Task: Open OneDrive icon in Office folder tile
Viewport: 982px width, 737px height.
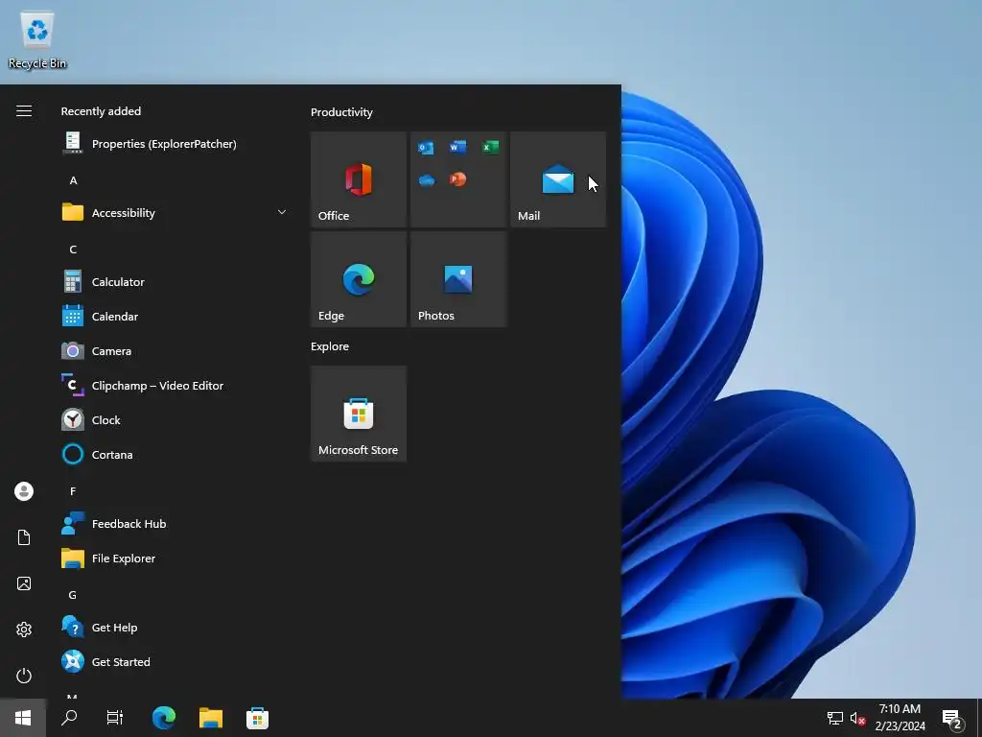Action: (427, 180)
